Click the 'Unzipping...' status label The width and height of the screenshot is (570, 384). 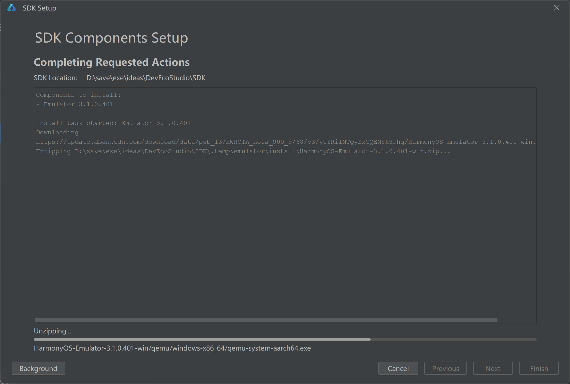tap(53, 331)
